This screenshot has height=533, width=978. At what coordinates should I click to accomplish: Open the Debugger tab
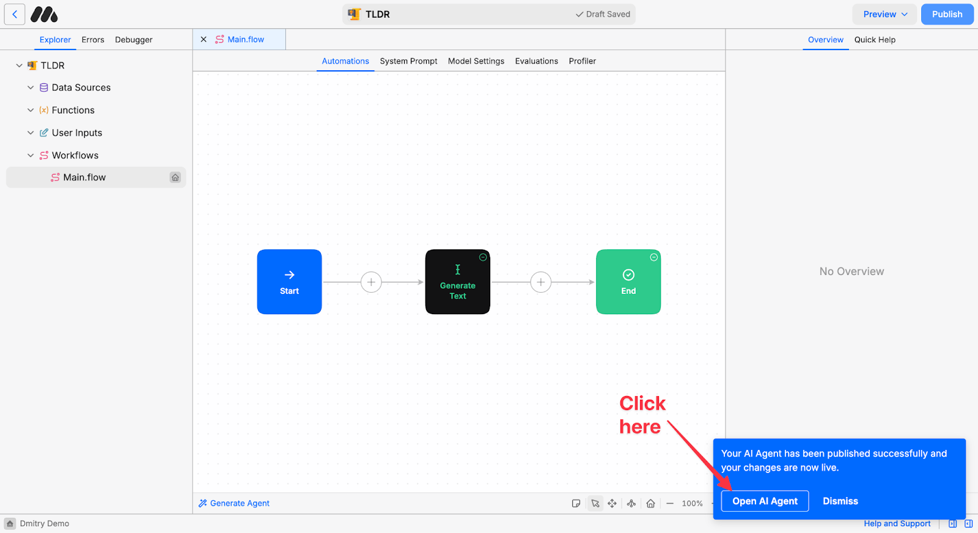(133, 40)
